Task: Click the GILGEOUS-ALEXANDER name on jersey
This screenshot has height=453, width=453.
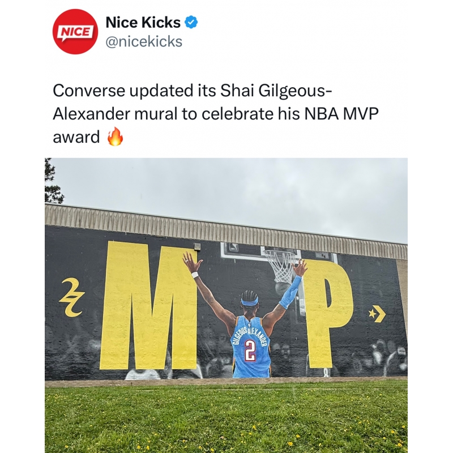Action: [x=249, y=336]
